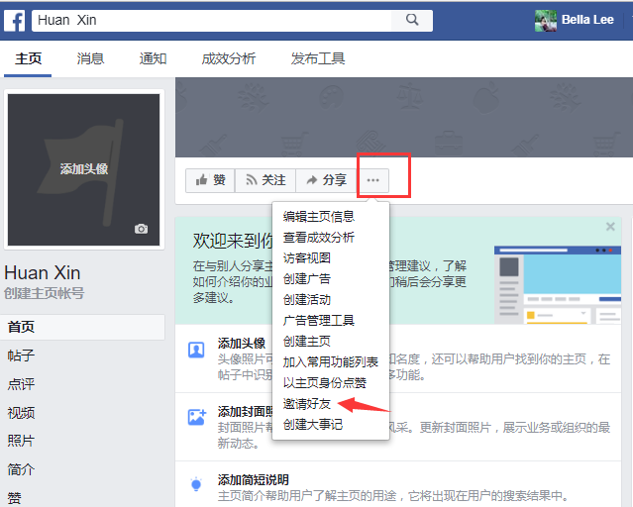Click the page cover photo area
This screenshot has width=633, height=507.
pyautogui.click(x=404, y=117)
